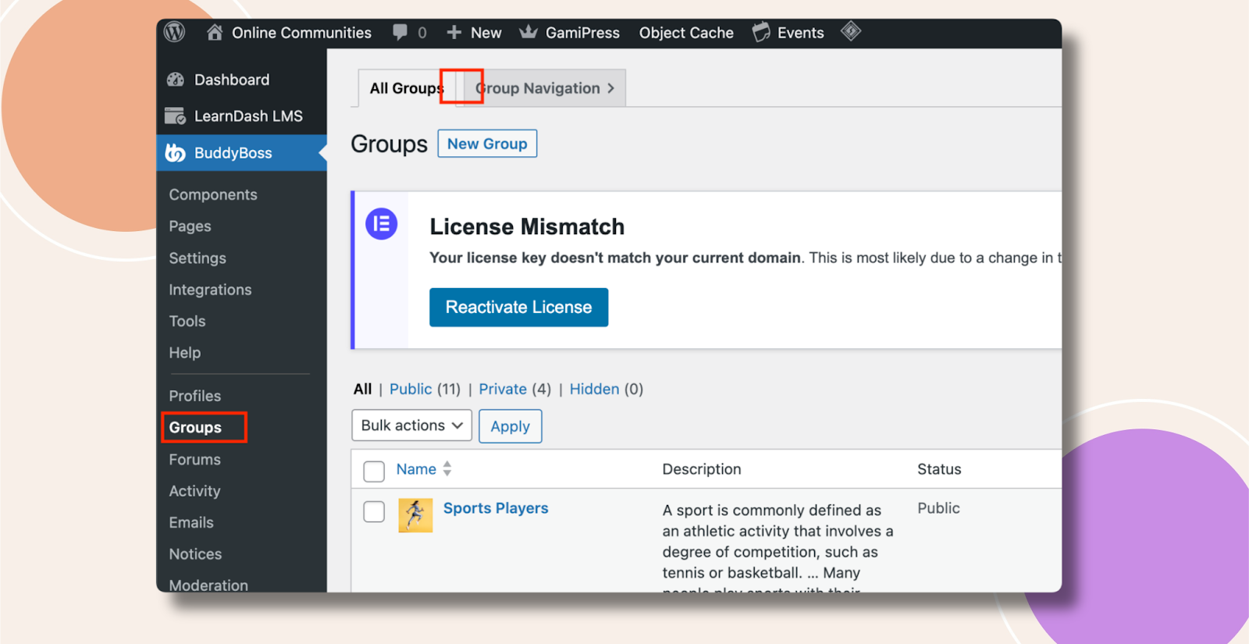Open the Bulk actions dropdown
Screen dimensions: 1249x644
point(412,425)
